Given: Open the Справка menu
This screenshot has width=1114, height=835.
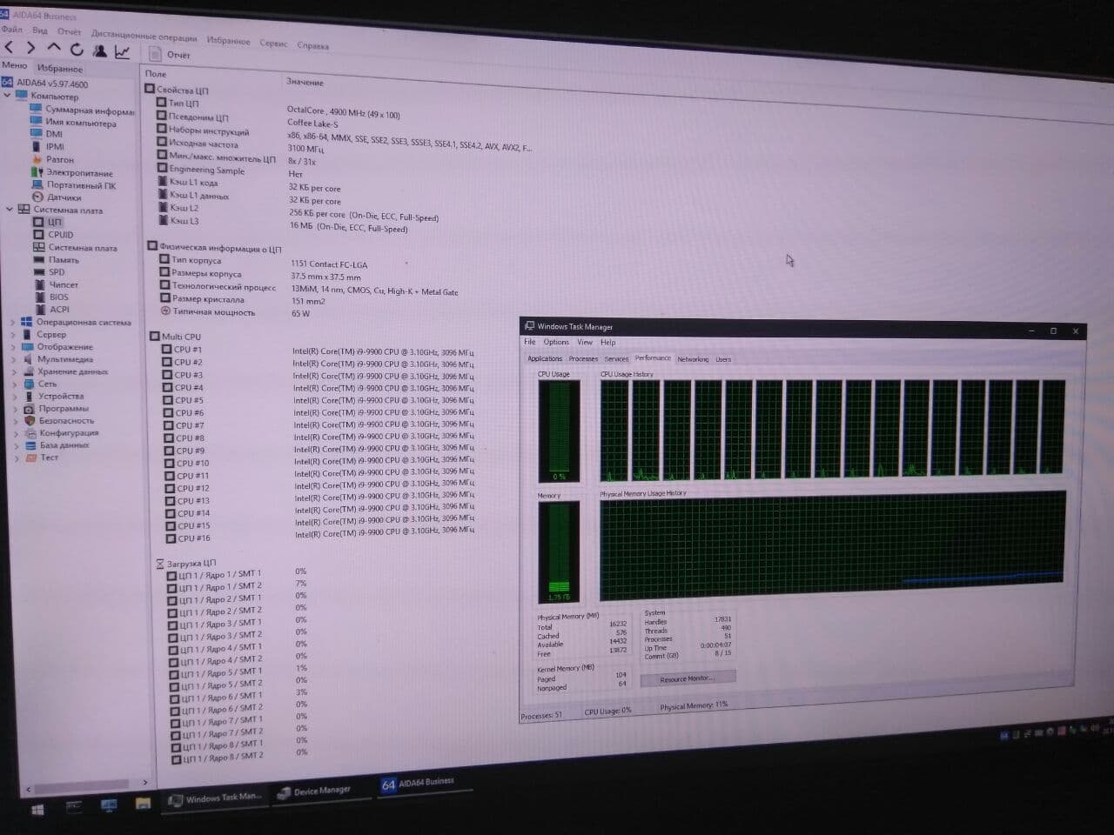Looking at the screenshot, I should point(312,45).
